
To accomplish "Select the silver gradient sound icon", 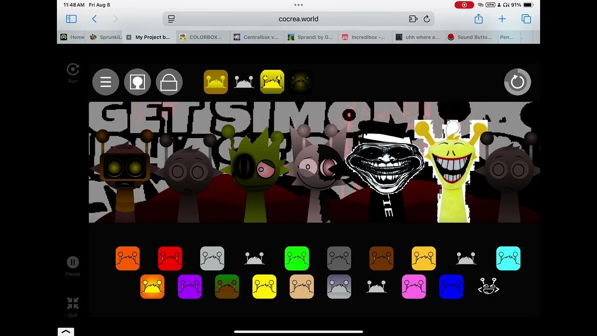I will tap(339, 287).
